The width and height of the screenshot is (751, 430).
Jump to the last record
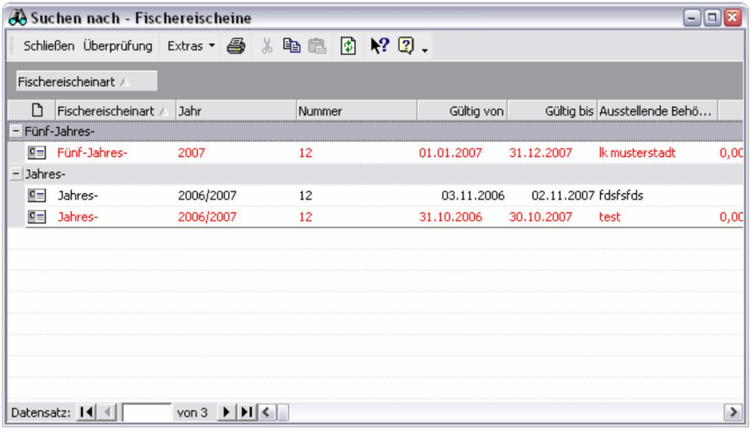(x=246, y=412)
